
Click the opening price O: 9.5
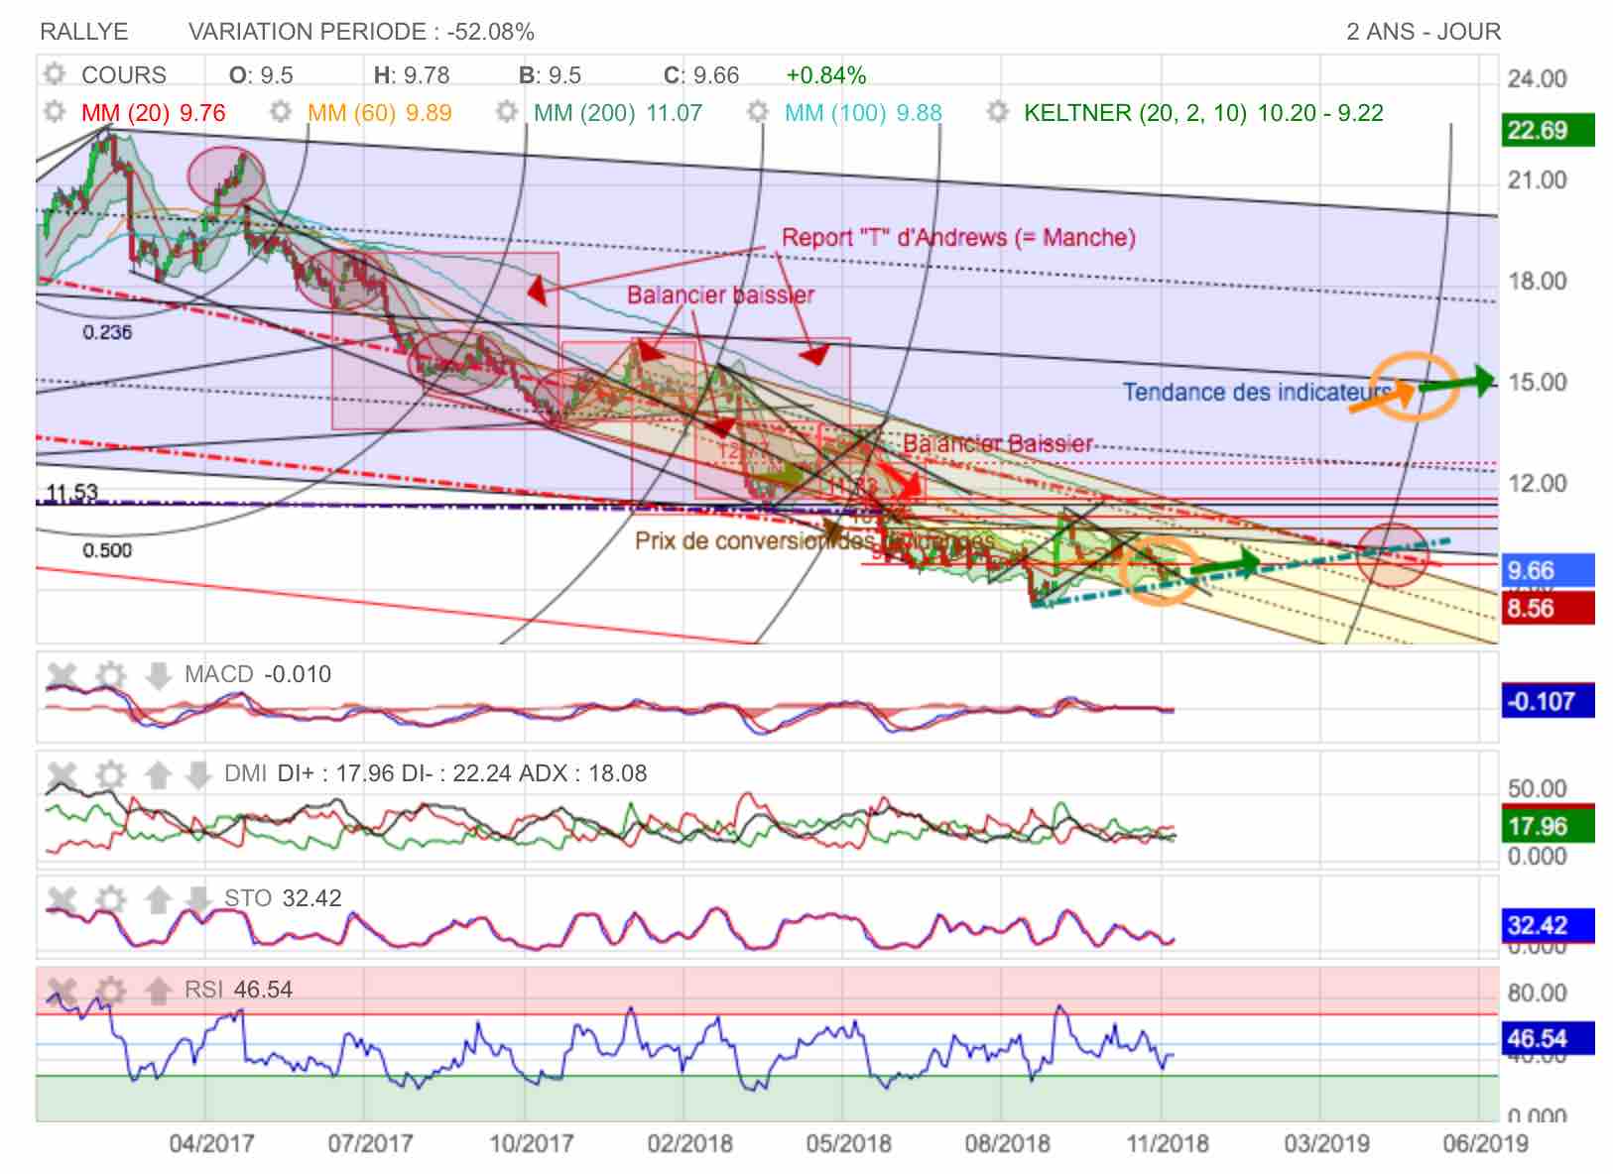(261, 75)
